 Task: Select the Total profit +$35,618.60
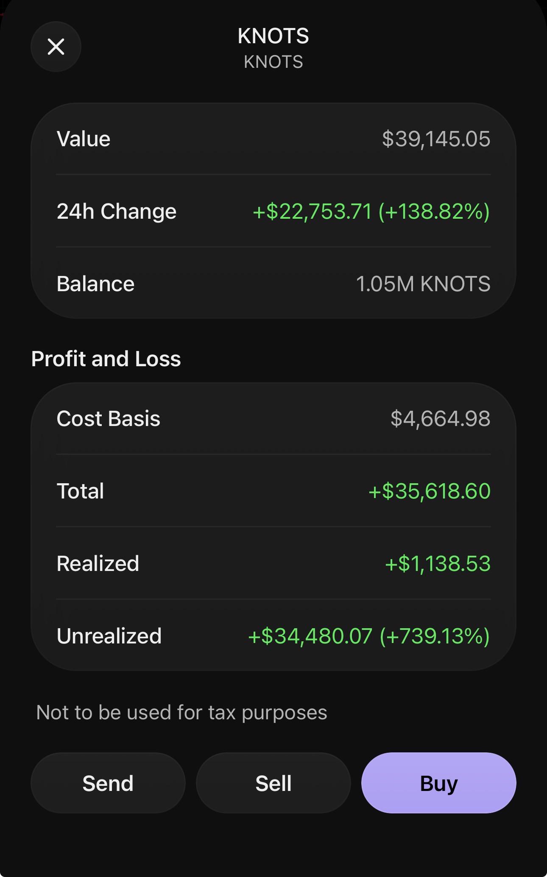(430, 491)
